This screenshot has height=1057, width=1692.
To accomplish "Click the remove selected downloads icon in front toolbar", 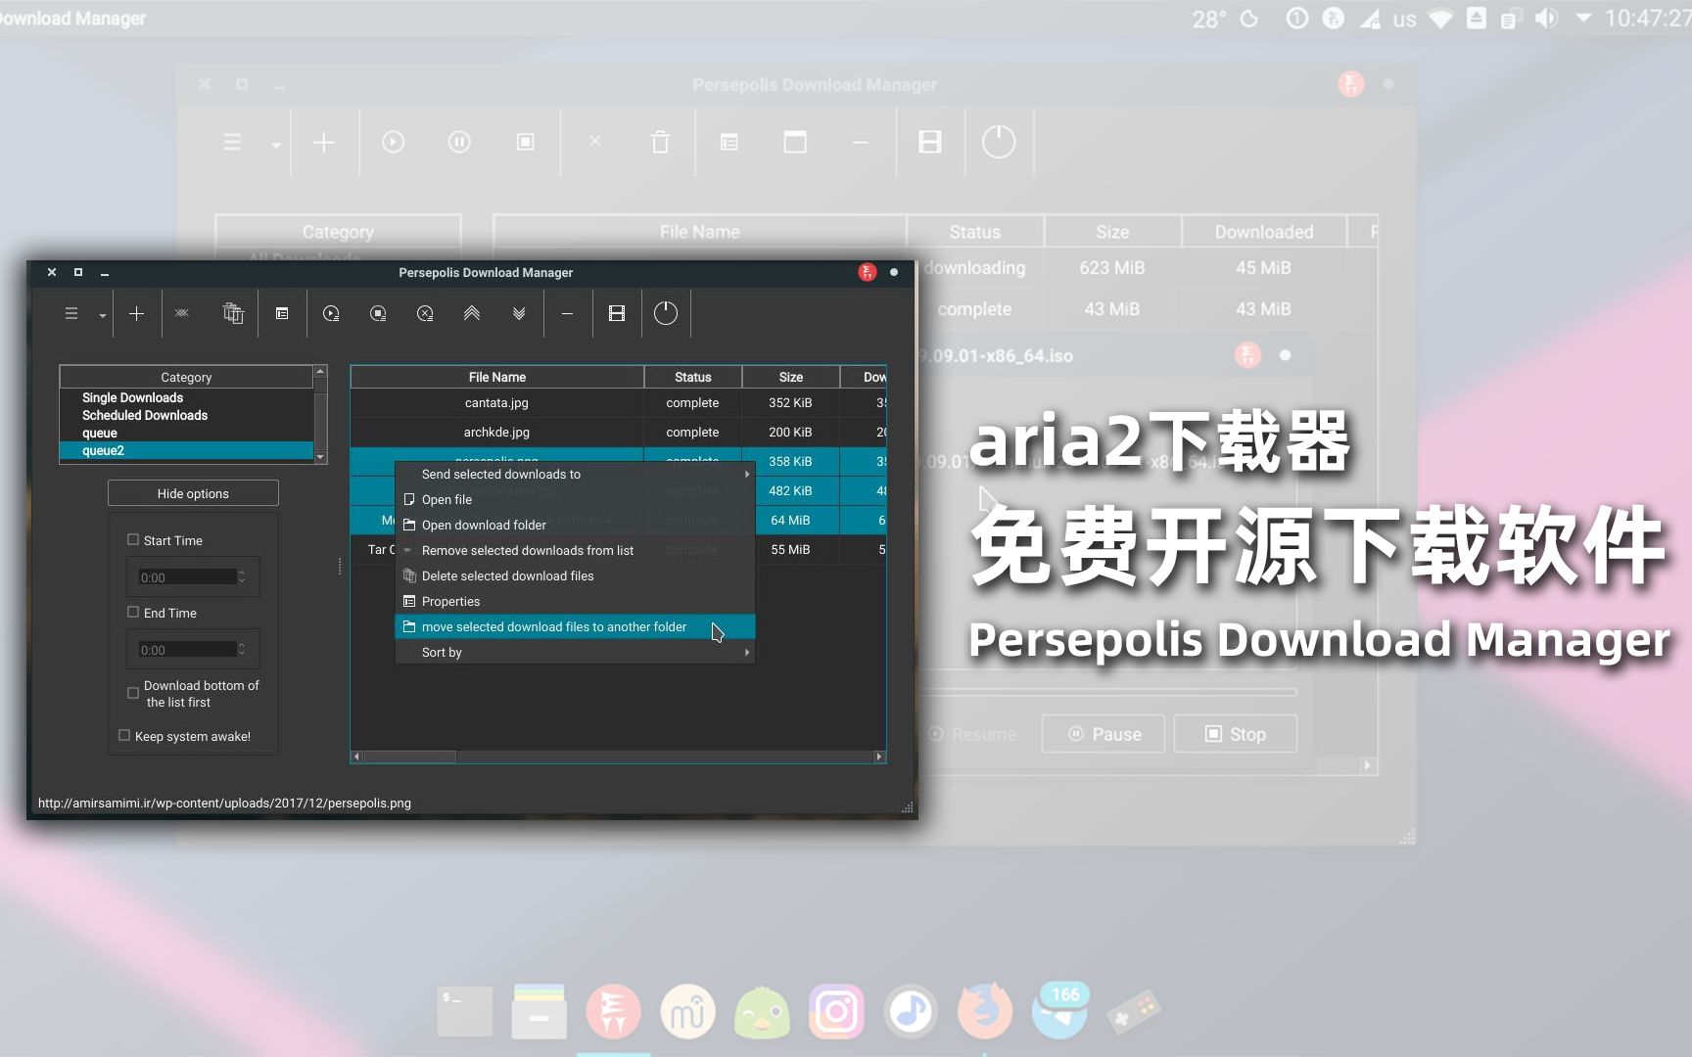I will [x=182, y=313].
